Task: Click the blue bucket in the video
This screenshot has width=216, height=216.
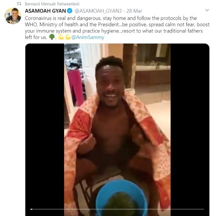Action: [x=122, y=198]
